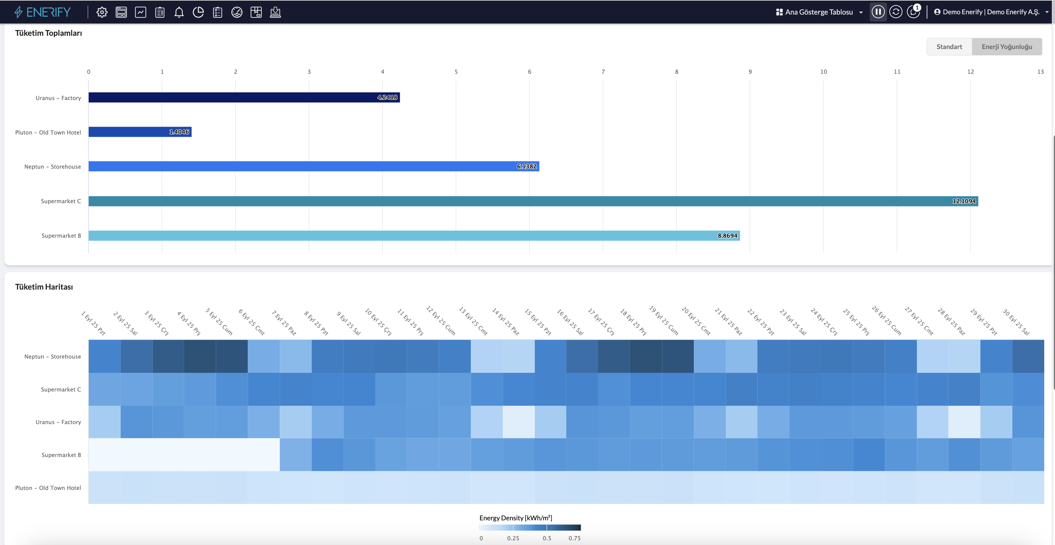Screen dimensions: 1055x545
Task: Open the dashboard layout icon
Action: click(121, 12)
